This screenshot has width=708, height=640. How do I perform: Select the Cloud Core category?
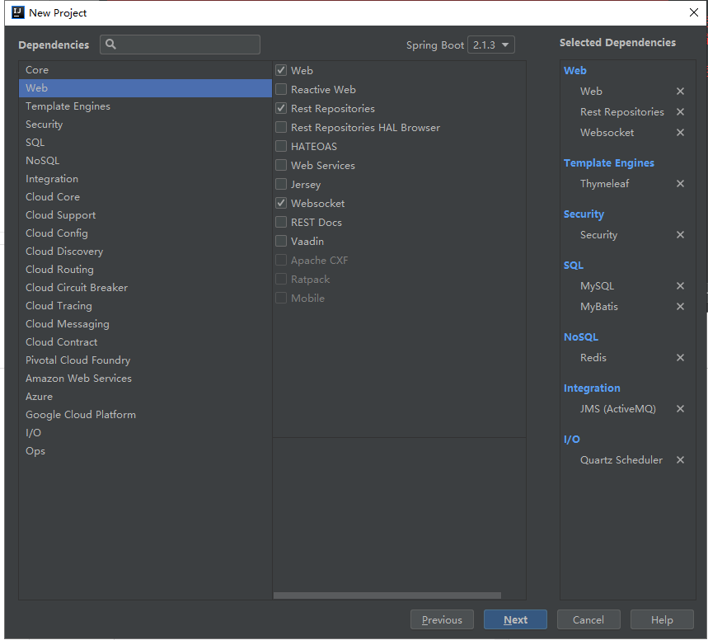click(145, 196)
